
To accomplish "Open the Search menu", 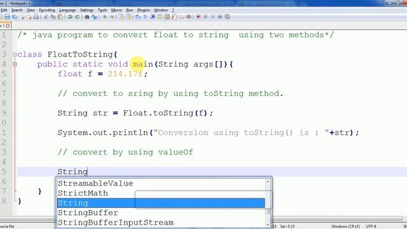I will [x=17, y=10].
